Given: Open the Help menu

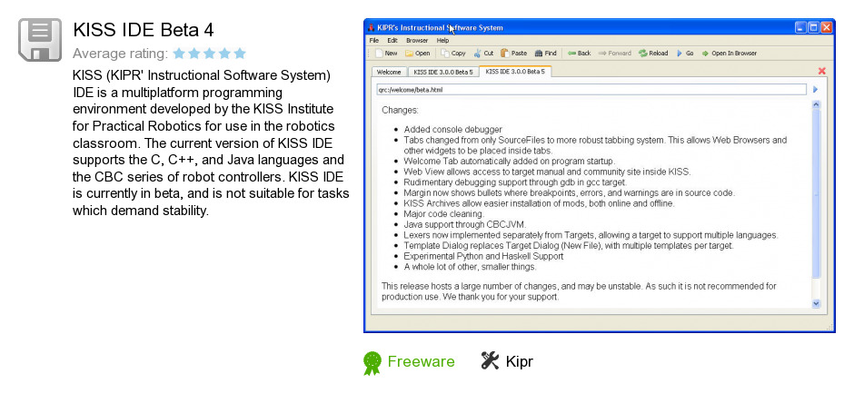Looking at the screenshot, I should (x=442, y=40).
